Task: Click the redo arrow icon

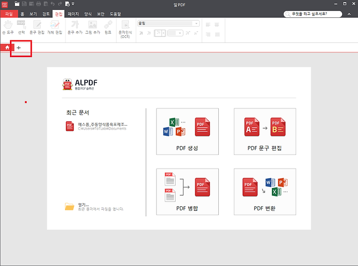Action: point(60,3)
